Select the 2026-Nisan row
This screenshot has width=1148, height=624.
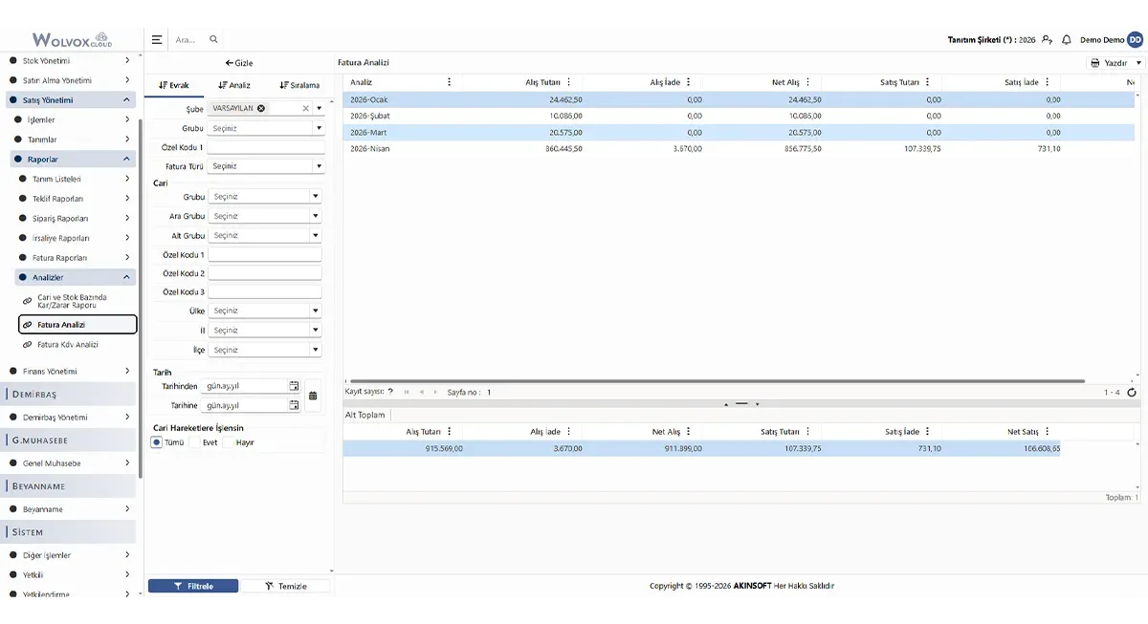tap(739, 149)
